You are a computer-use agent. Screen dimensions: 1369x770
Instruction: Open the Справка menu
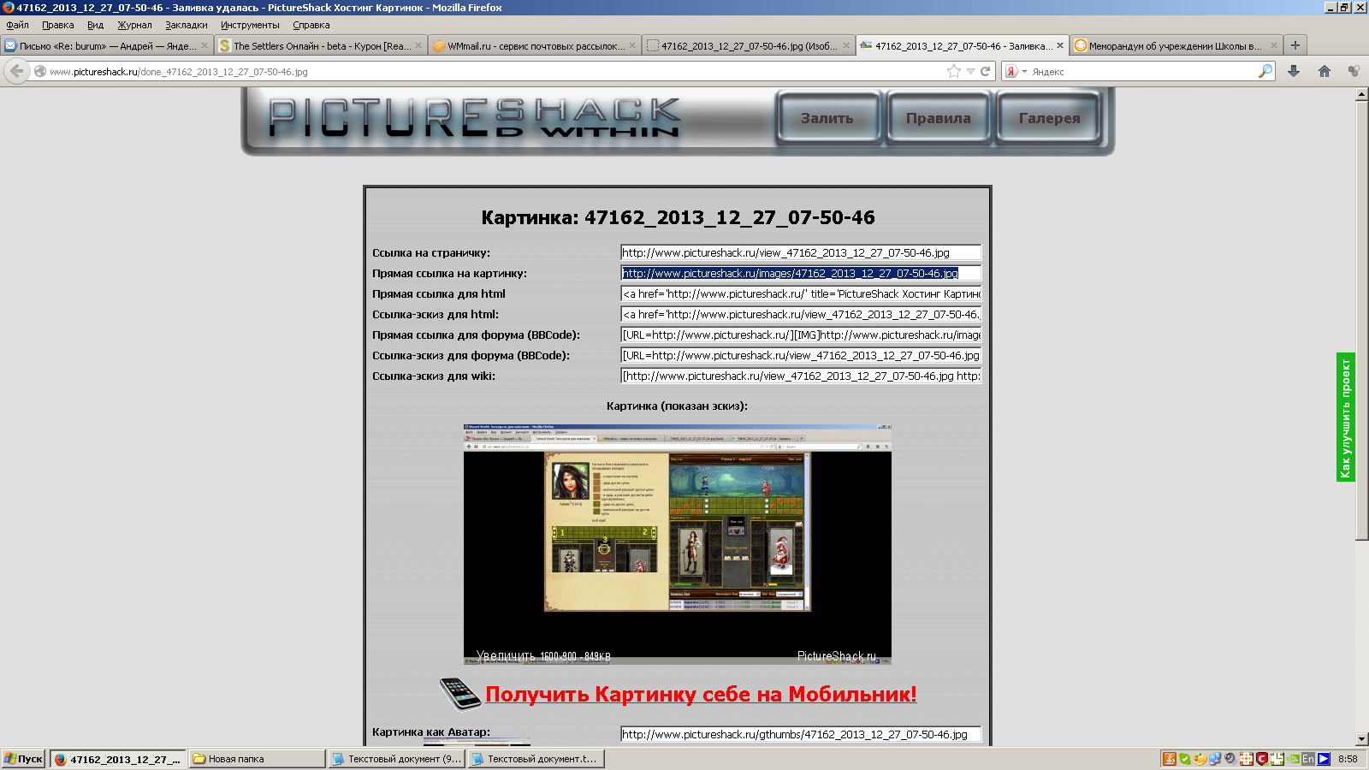coord(311,25)
